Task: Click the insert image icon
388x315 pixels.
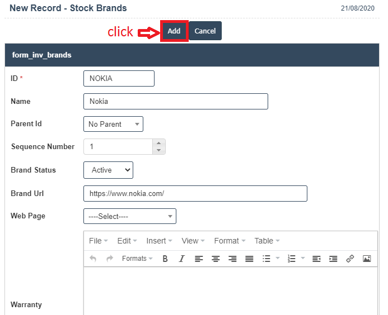Action: (x=367, y=259)
